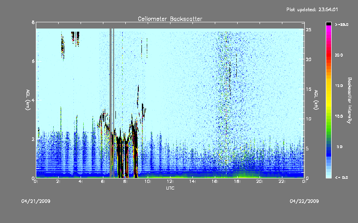Click the '2:' hour tick on UTC axis
Viewport: 358px width, 223px height.
pyautogui.click(x=58, y=182)
